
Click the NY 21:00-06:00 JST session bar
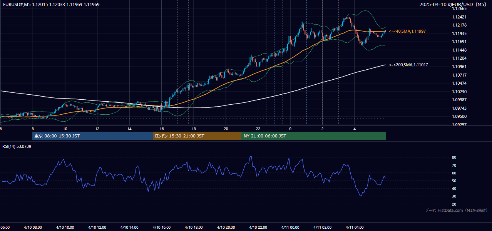pyautogui.click(x=314, y=136)
